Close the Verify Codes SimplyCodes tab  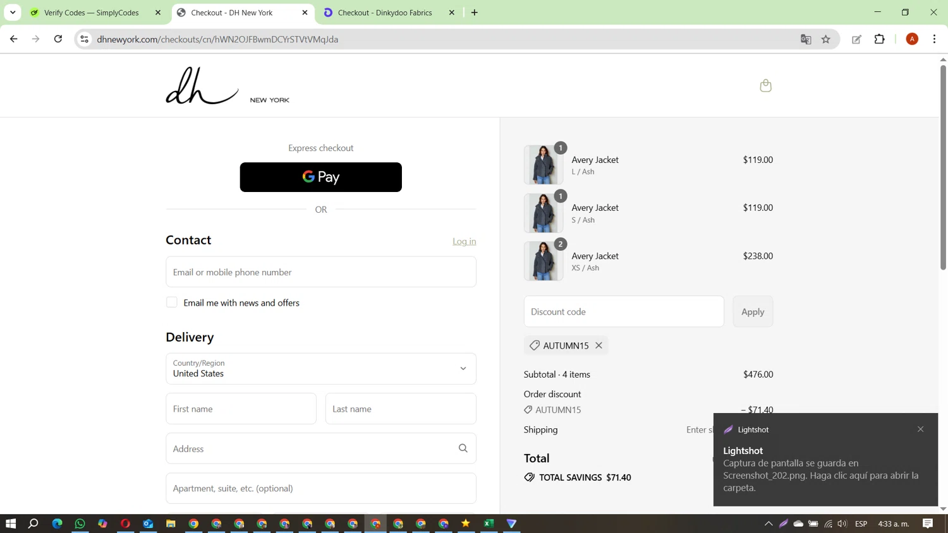158,13
